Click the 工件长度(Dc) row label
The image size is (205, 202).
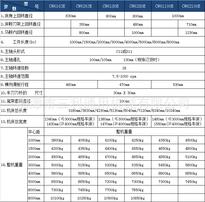(x=25, y=42)
